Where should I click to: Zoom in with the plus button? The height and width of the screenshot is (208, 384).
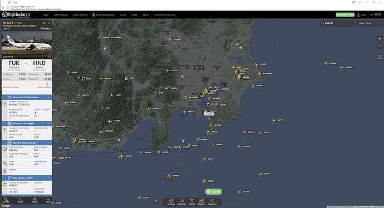coord(380,38)
